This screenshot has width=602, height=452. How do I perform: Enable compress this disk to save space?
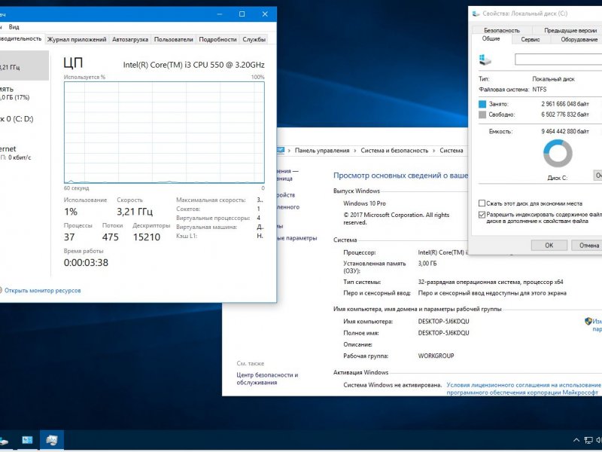pyautogui.click(x=482, y=203)
